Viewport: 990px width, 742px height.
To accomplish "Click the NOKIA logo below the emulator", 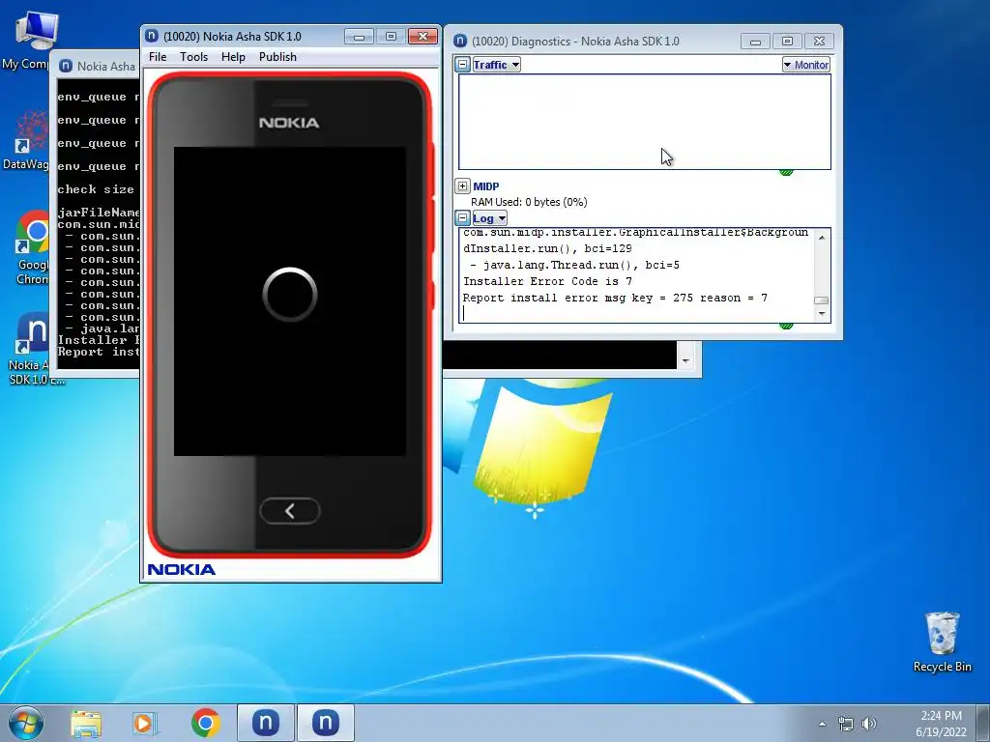I will click(x=181, y=569).
